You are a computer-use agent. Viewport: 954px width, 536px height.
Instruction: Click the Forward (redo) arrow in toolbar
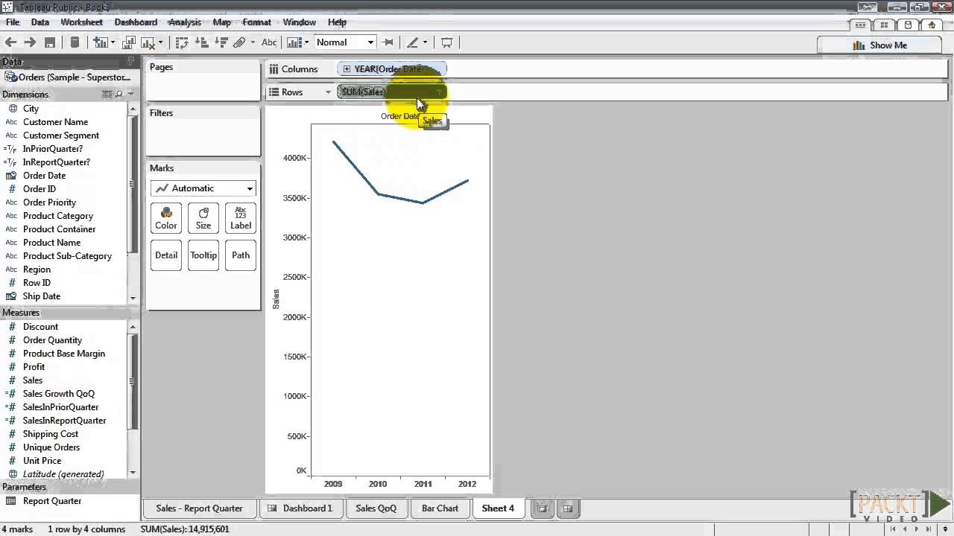30,42
